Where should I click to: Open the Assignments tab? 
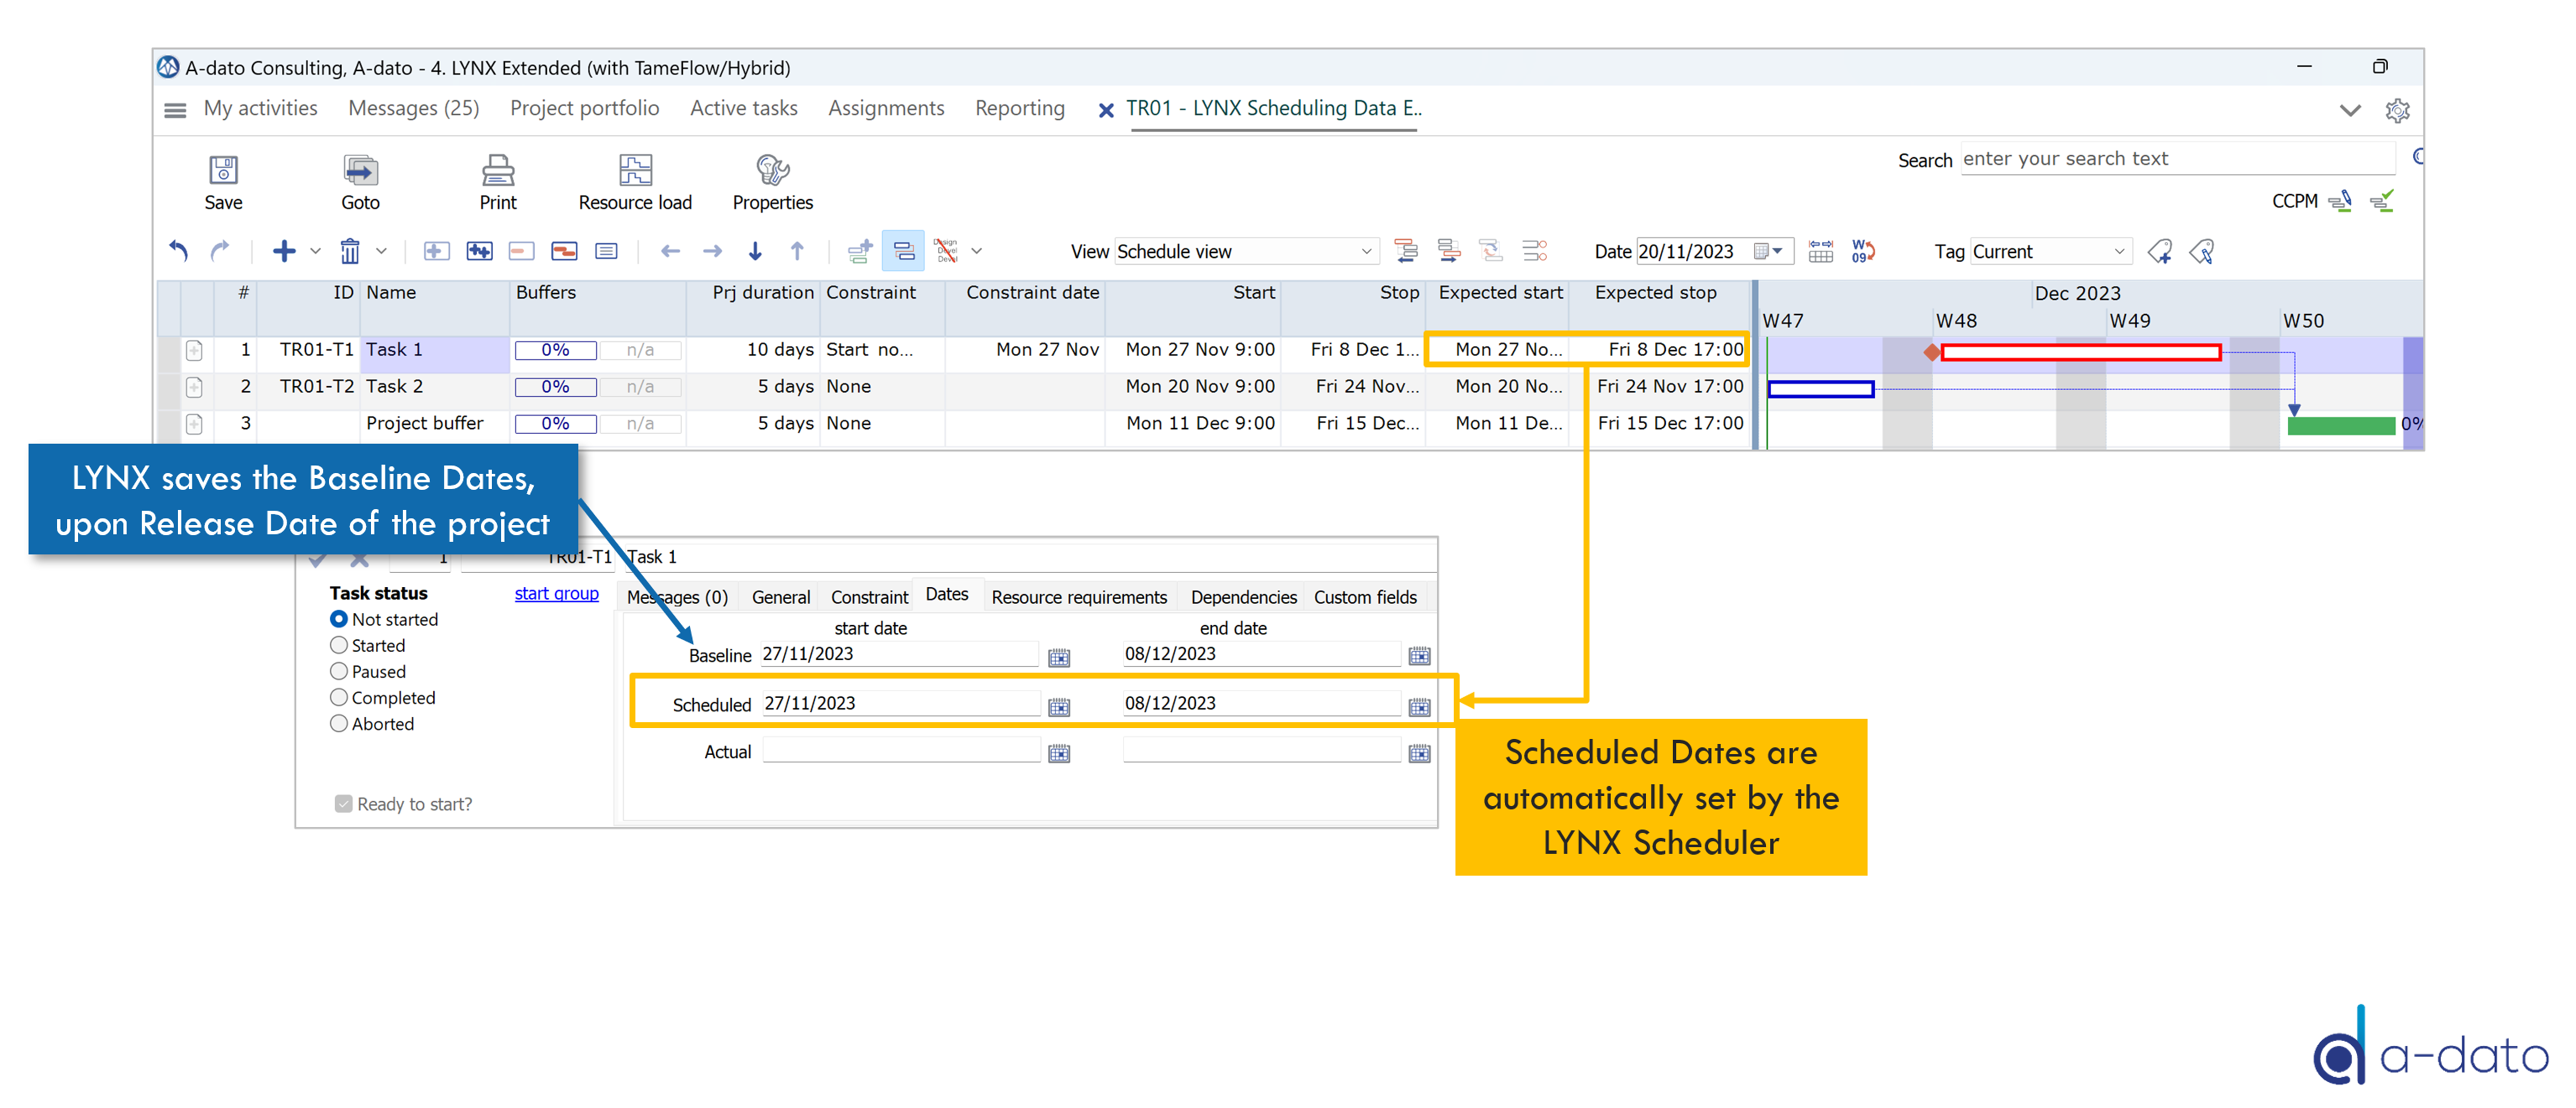coord(885,108)
